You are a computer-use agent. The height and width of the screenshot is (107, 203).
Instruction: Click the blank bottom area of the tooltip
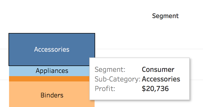click(139, 96)
